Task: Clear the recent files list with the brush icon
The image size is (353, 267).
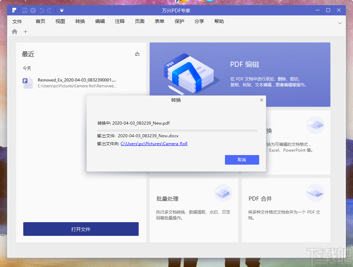Action: pos(137,54)
